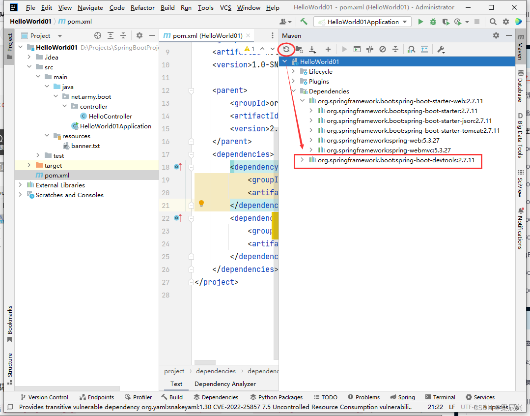Open Version Control tool window
The height and width of the screenshot is (416, 530).
[x=44, y=397]
